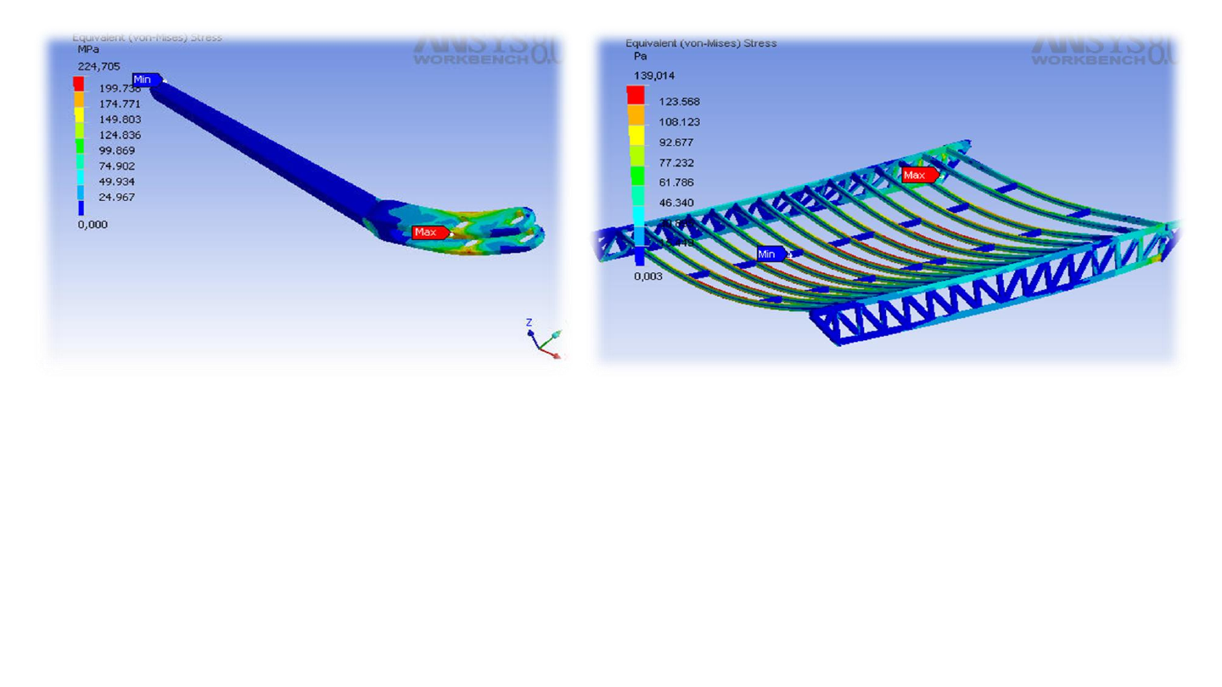Click the 199.738 legend value

(x=120, y=88)
